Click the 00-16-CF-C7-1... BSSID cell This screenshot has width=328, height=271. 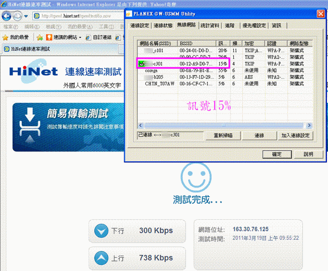(x=196, y=83)
